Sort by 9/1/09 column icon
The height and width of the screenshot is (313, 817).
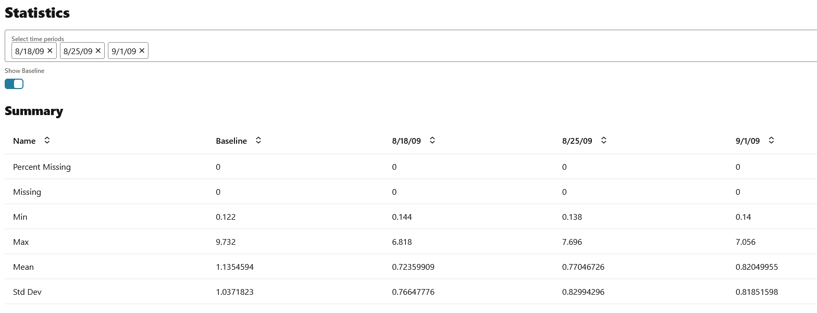point(772,141)
